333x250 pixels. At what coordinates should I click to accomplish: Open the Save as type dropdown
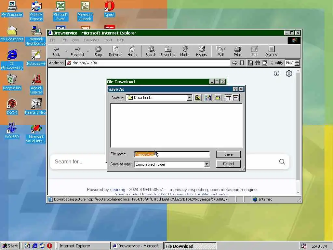pos(206,164)
